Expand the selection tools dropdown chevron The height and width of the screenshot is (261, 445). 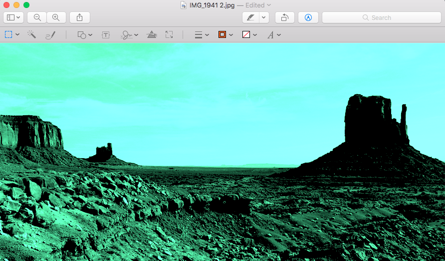[17, 34]
